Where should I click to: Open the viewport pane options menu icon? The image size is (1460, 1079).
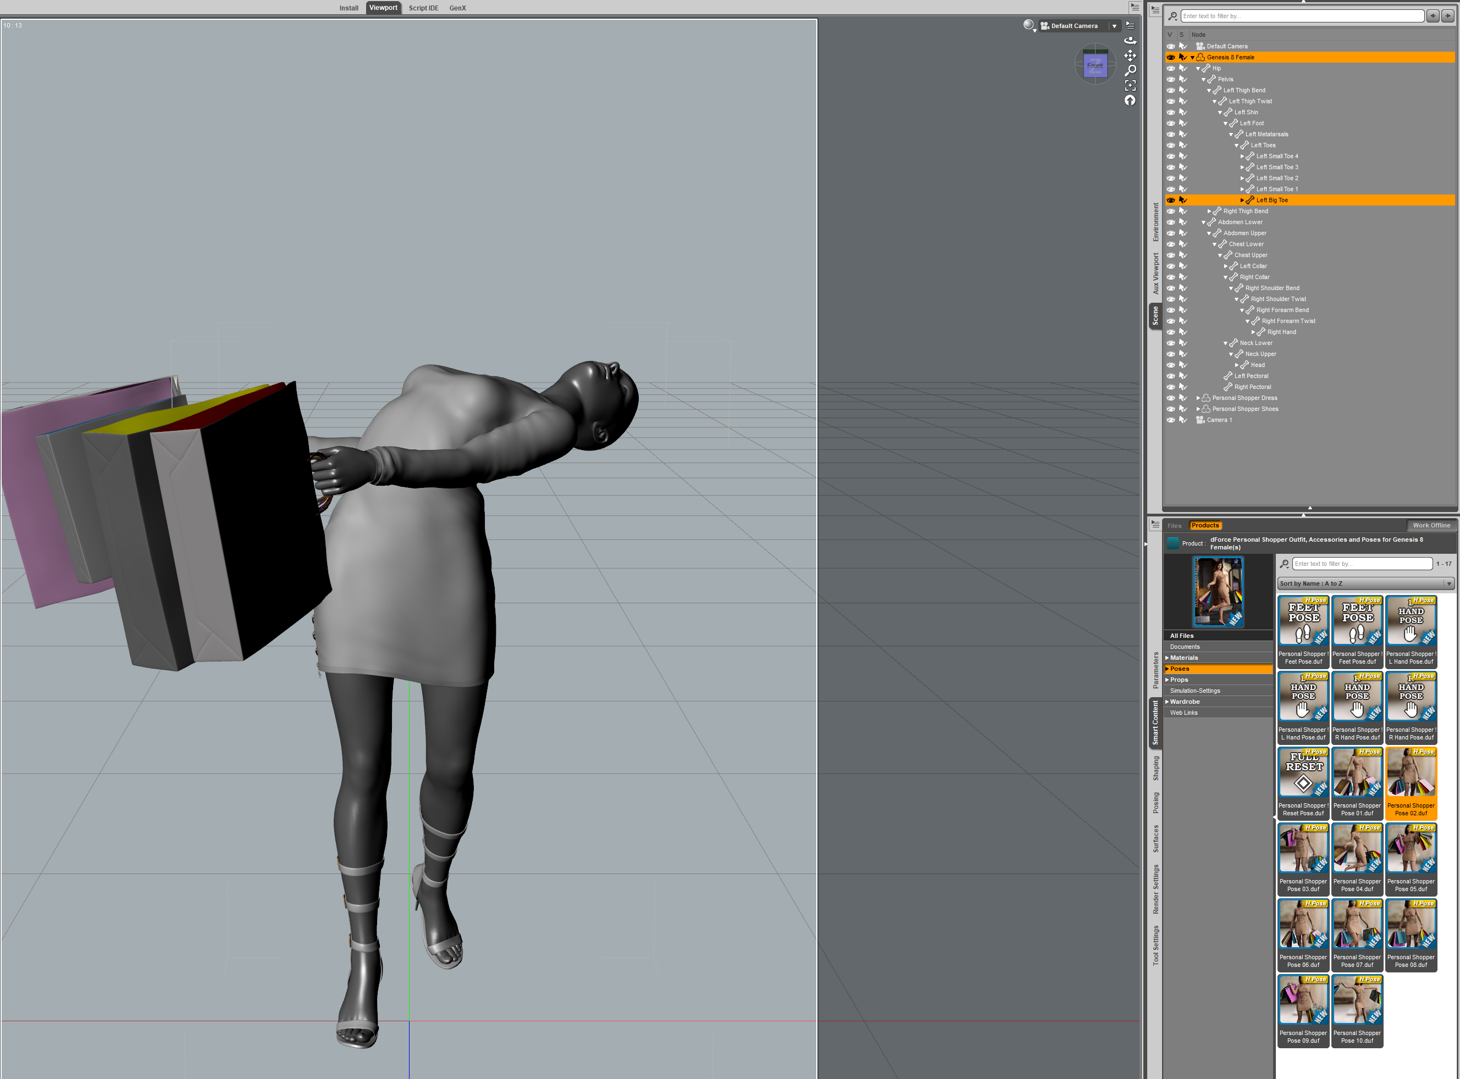point(1130,25)
